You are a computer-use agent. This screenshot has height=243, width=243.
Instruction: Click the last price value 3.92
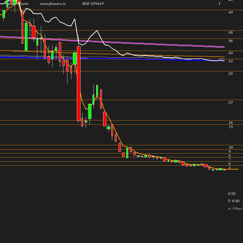232,193
